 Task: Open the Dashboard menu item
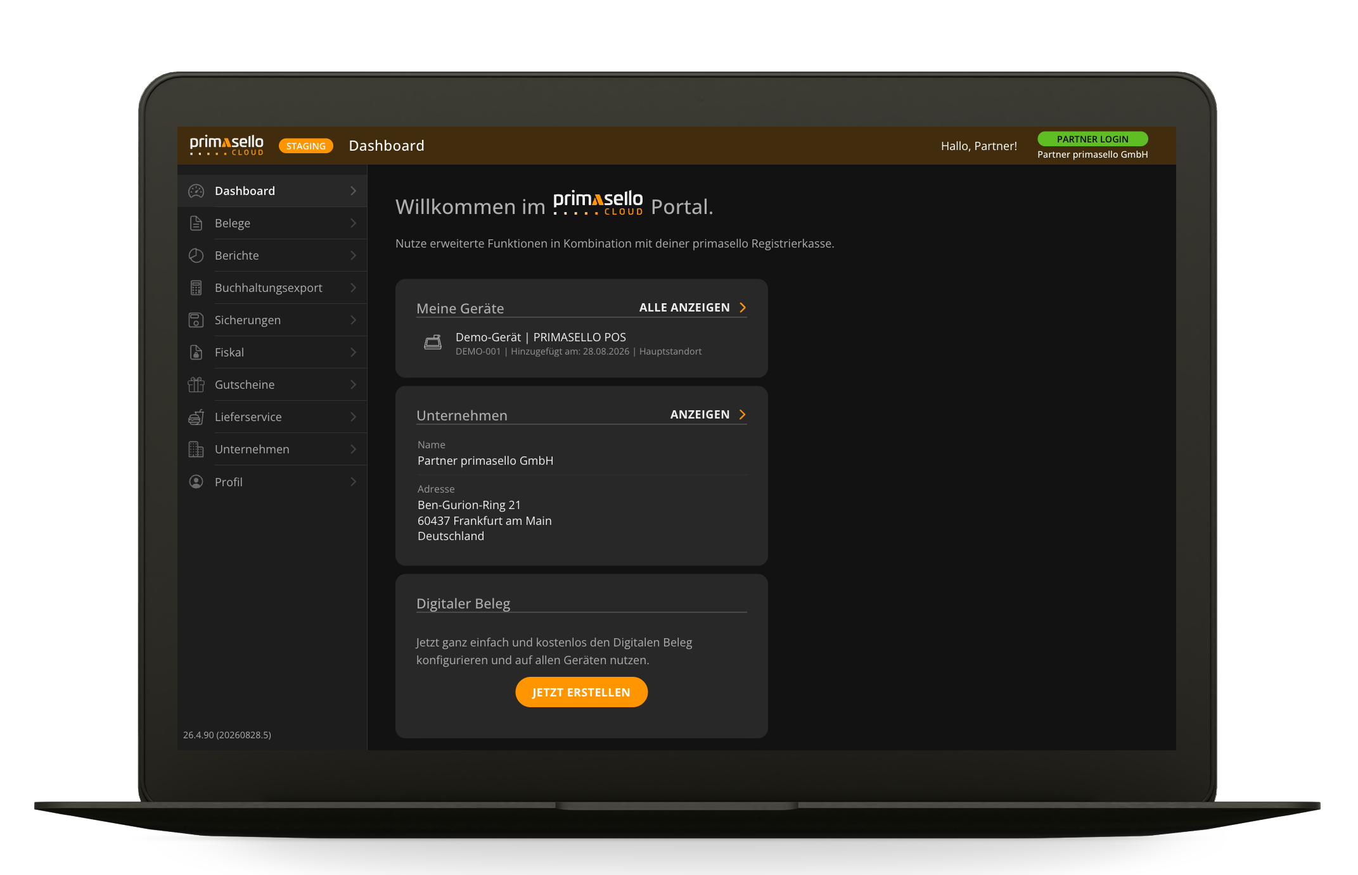pyautogui.click(x=272, y=191)
